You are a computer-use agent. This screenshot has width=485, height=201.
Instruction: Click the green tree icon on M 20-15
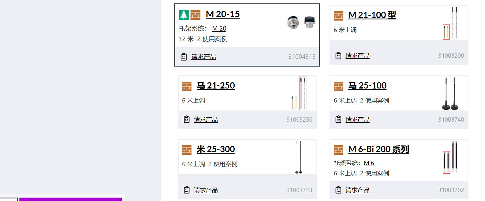(183, 15)
